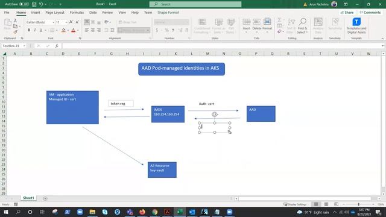Screen dimensions: 386x217
Task: Switch to the Formulas tab
Action: tap(77, 12)
